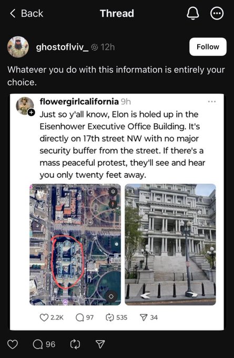The image size is (234, 358).
Task: Tap the notification bell icon
Action: 192,14
